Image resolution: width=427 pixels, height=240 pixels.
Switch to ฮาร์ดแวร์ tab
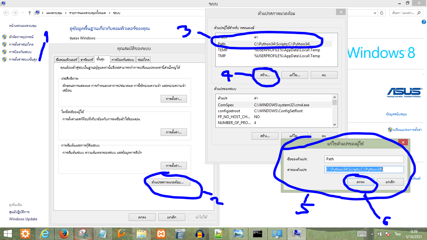[x=87, y=59]
